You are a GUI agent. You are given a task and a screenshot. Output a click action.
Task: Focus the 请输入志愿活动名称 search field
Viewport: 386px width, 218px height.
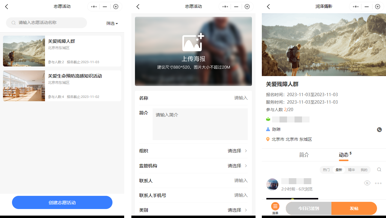tap(46, 23)
